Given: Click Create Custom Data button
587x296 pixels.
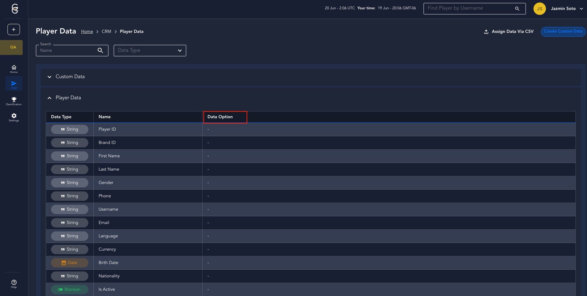Looking at the screenshot, I should pos(563,31).
